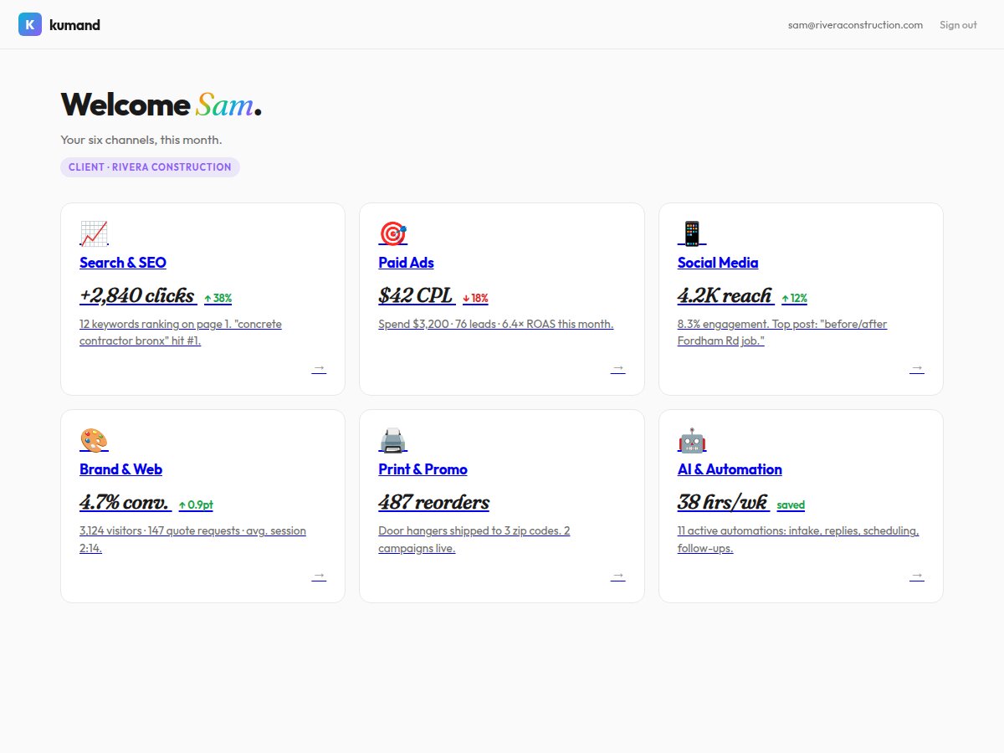Click the Search & SEO chart icon

tap(94, 233)
